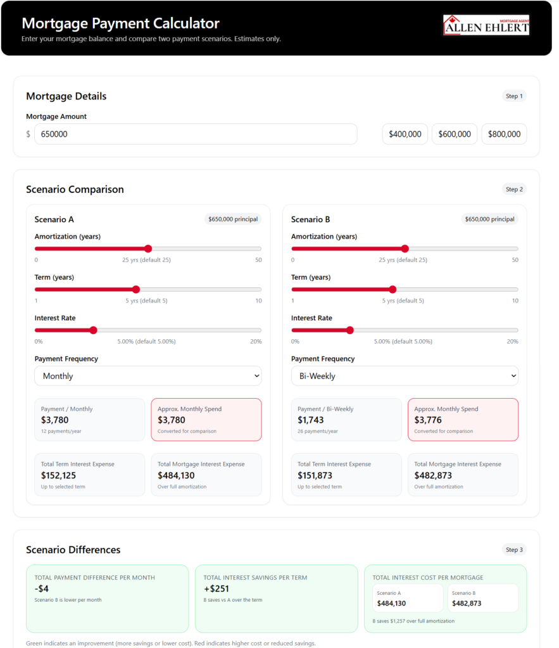Viewport: 559px width, 648px height.
Task: Click Scenario B Total Mortgage Interest Expense card
Action: [x=463, y=475]
